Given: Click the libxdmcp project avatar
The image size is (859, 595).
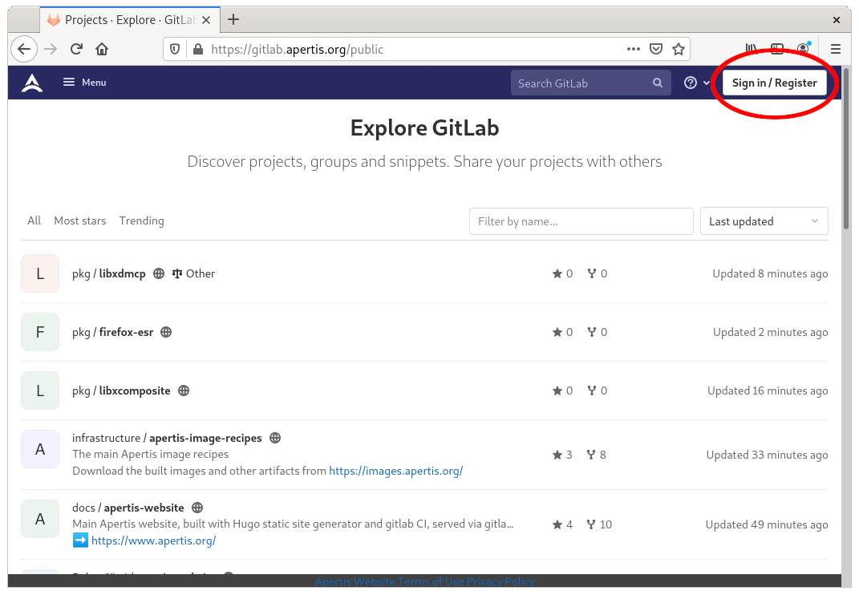Looking at the screenshot, I should pyautogui.click(x=40, y=273).
